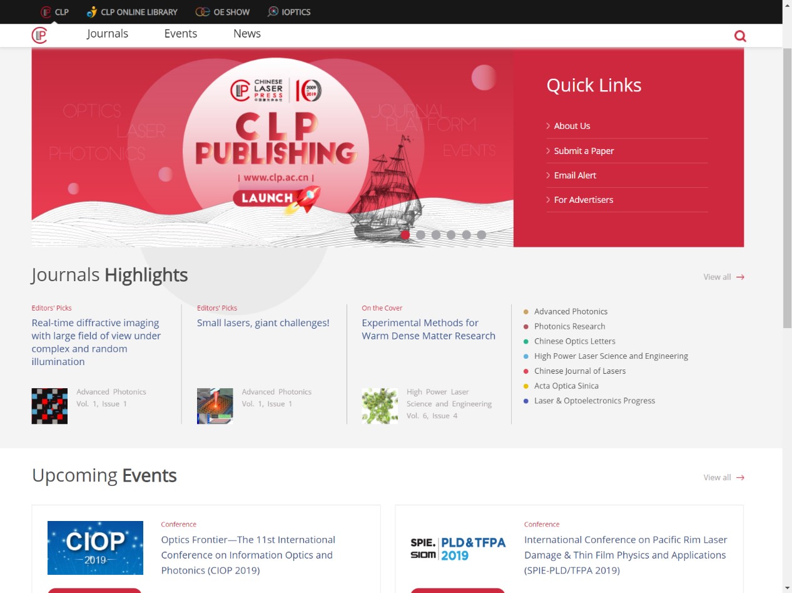Expand the Submit a Paper quick link
The width and height of the screenshot is (792, 593).
[x=584, y=151]
